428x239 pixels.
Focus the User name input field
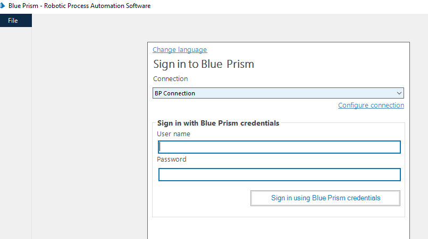(x=279, y=147)
